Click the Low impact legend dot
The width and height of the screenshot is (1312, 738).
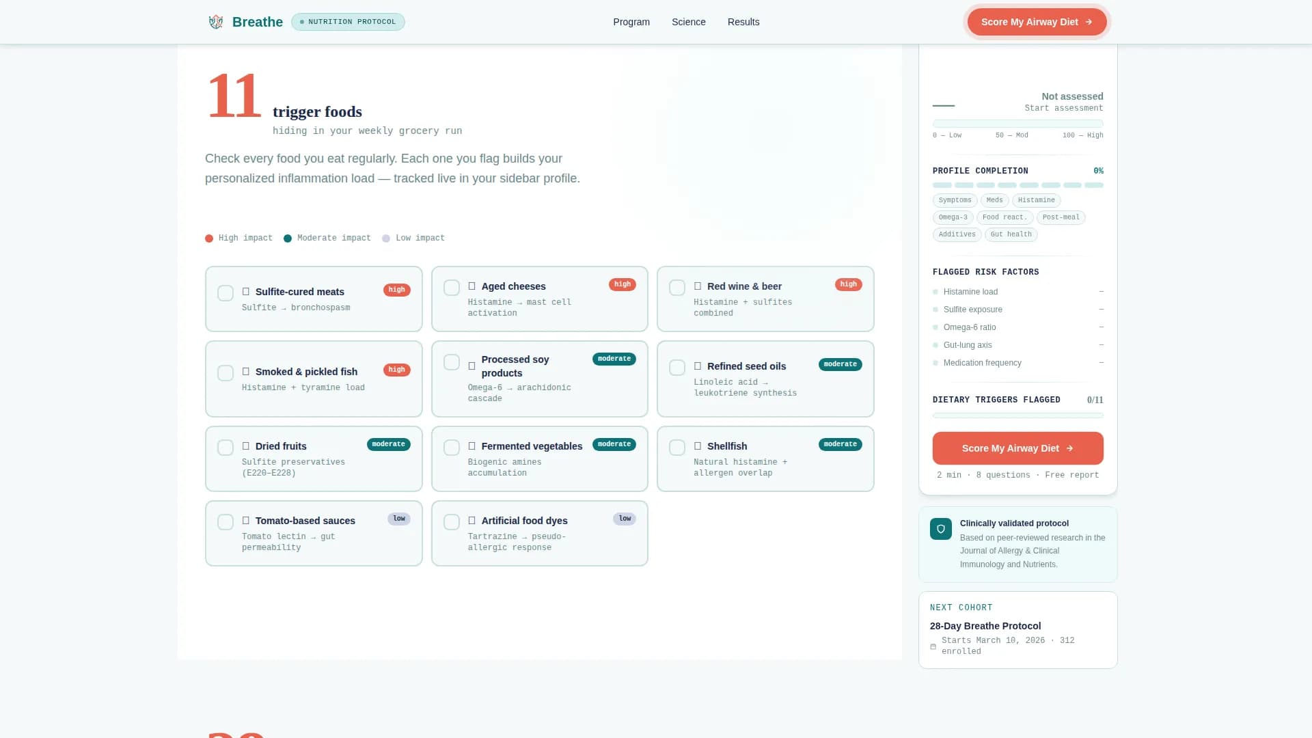click(x=386, y=238)
